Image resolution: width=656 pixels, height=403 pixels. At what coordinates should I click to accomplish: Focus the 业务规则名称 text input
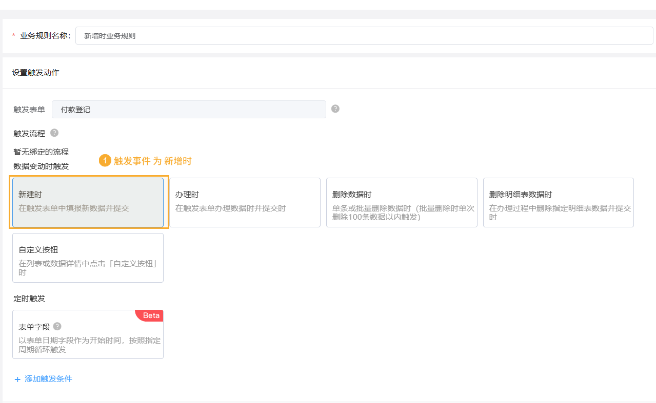pos(364,36)
